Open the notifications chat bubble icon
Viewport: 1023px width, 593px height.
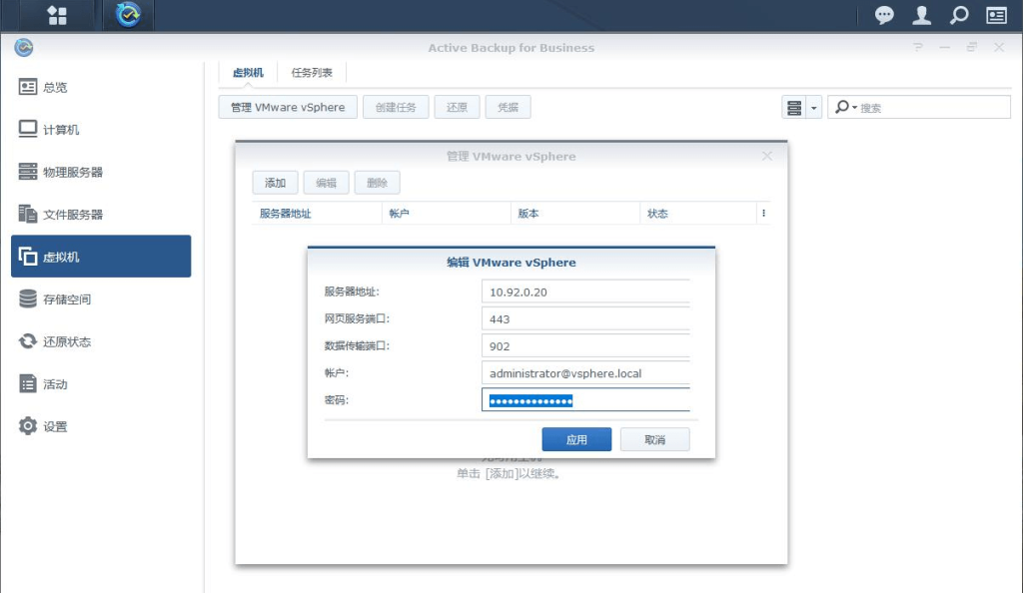884,15
